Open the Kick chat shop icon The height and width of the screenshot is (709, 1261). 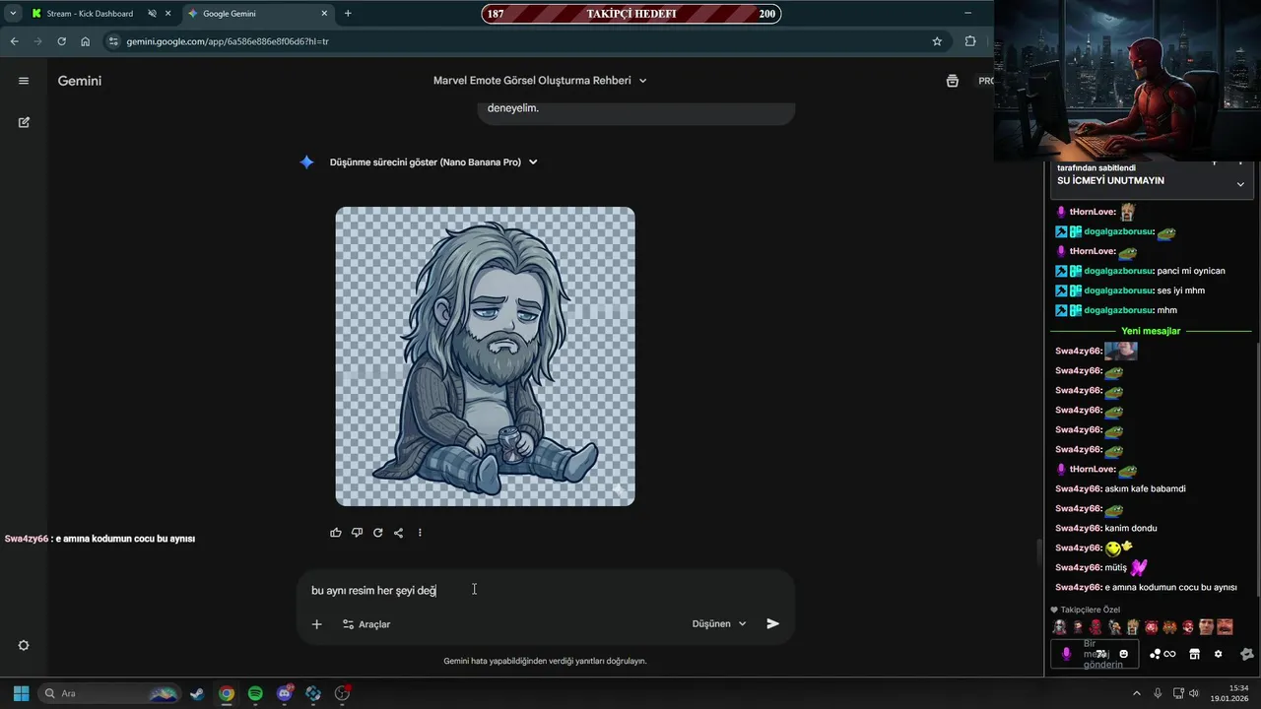pyautogui.click(x=1194, y=654)
